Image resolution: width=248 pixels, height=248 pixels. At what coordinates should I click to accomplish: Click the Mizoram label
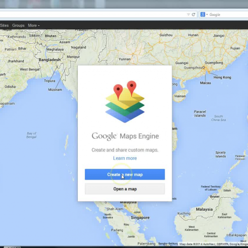coord(55,90)
